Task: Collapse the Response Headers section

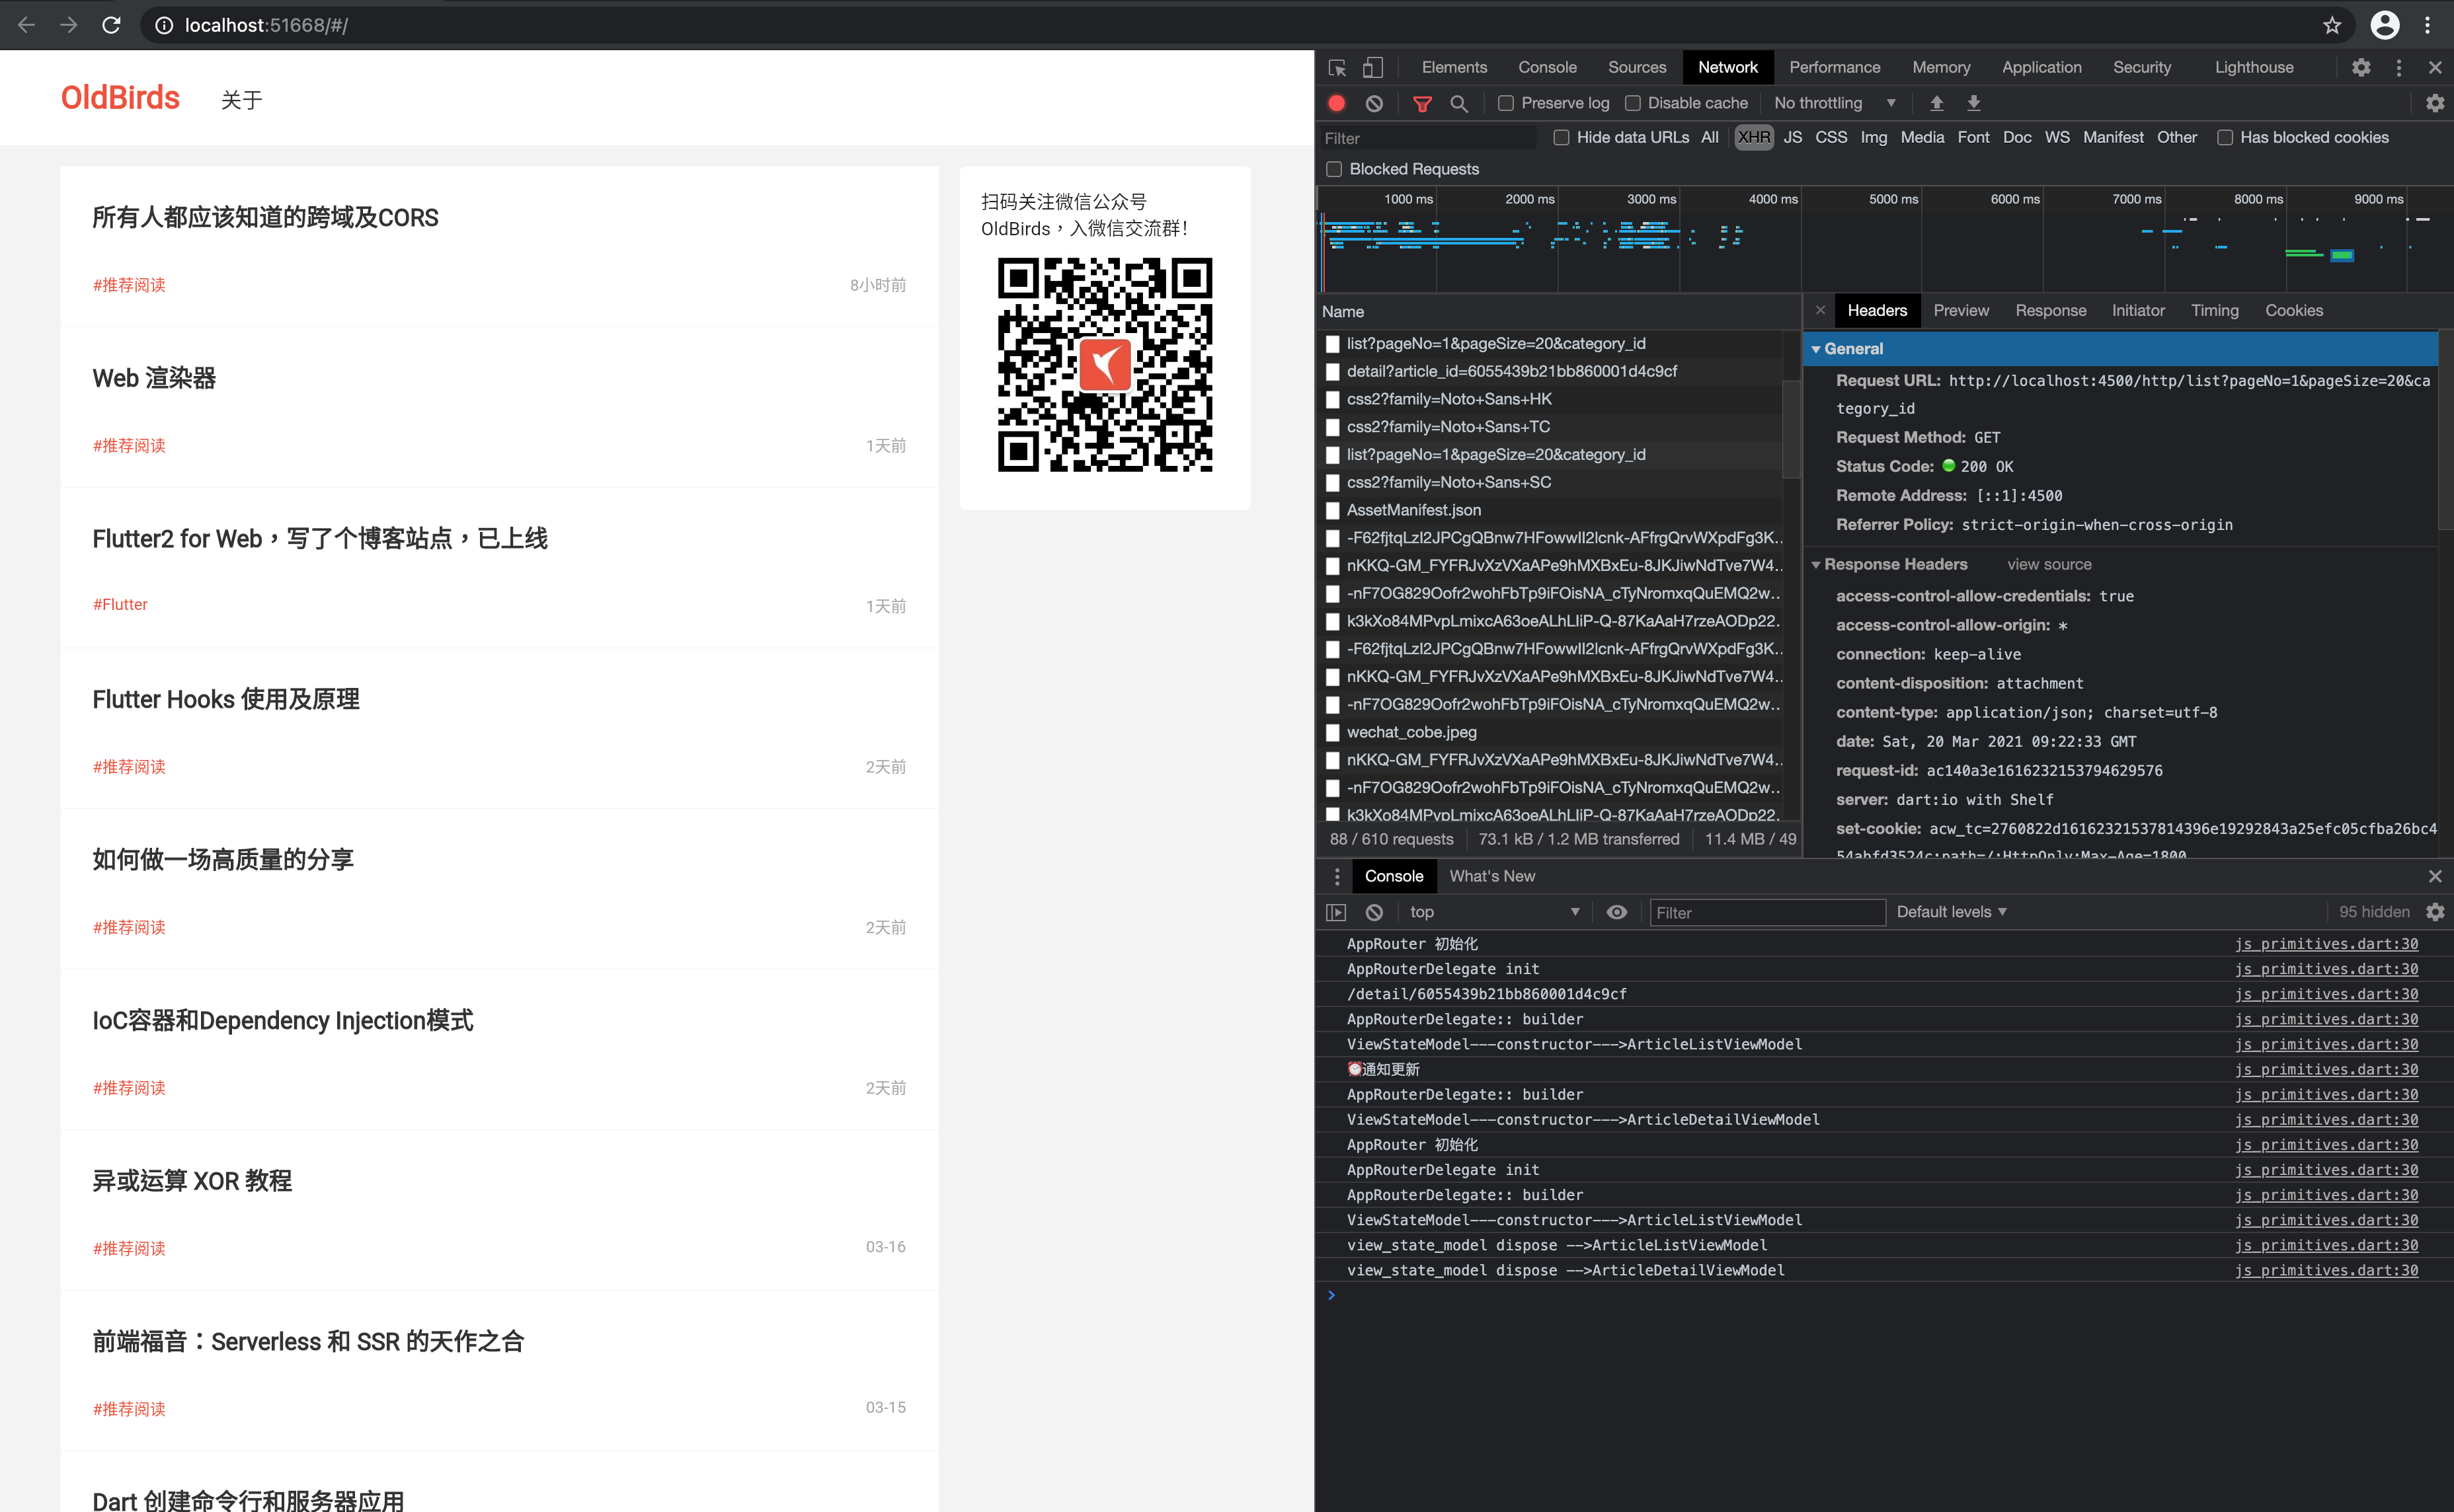Action: tap(1816, 565)
